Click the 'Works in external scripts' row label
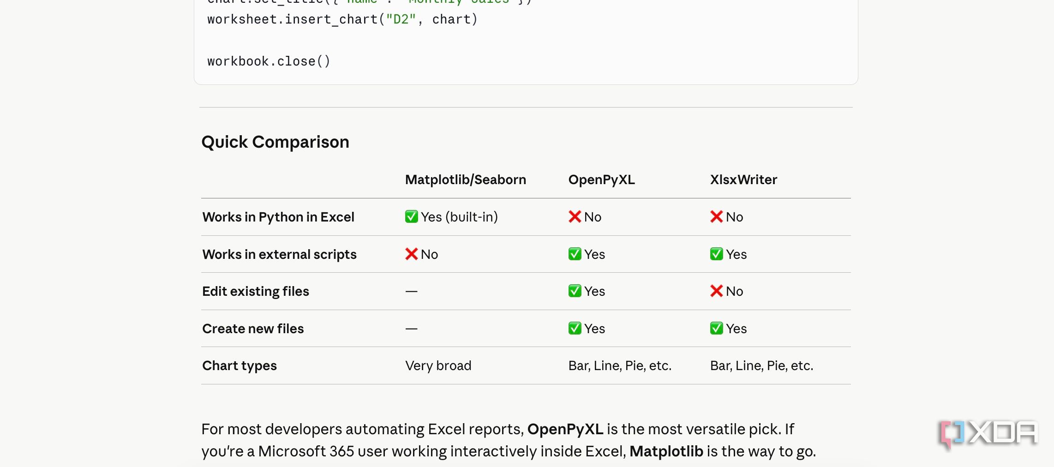 [x=279, y=254]
